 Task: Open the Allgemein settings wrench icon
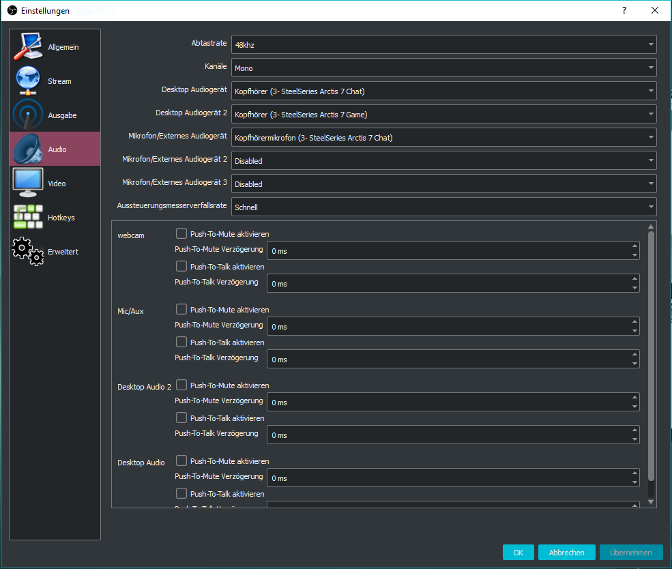28,46
